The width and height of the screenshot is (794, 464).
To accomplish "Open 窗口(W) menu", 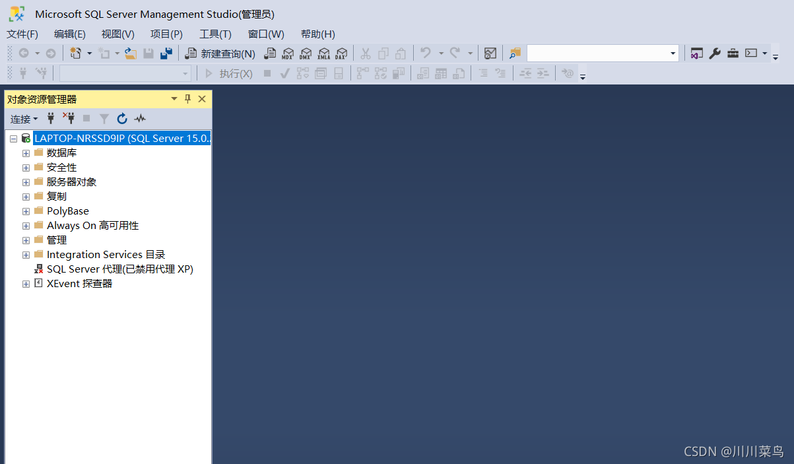I will tap(266, 34).
